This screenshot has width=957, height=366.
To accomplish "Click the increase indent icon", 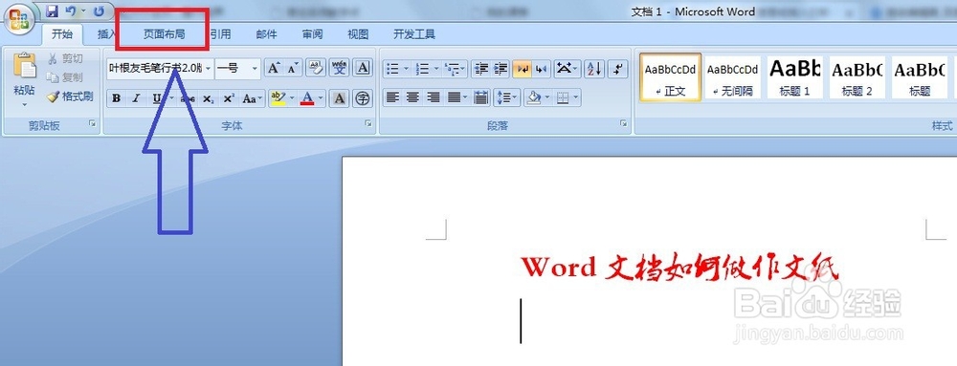I will [501, 69].
